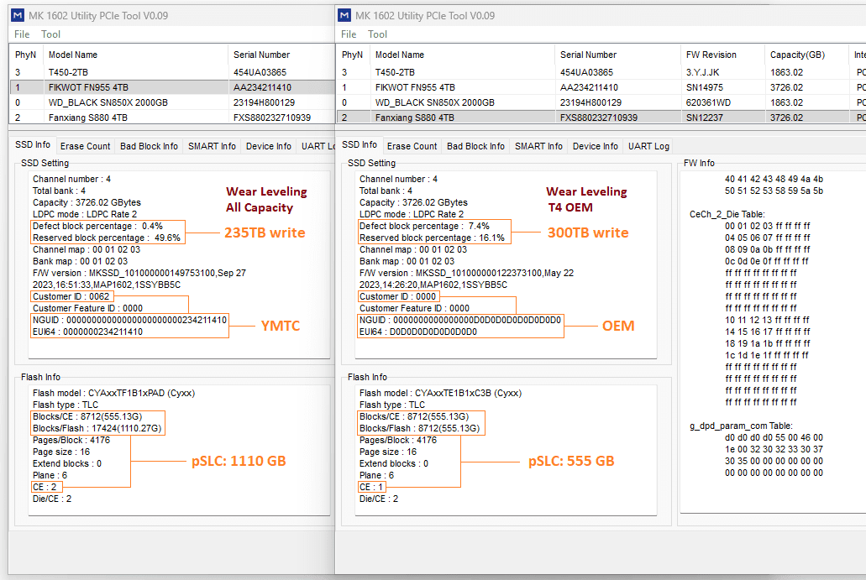Screen dimensions: 866x580
Task: Open File menu in right window
Action: [x=349, y=34]
